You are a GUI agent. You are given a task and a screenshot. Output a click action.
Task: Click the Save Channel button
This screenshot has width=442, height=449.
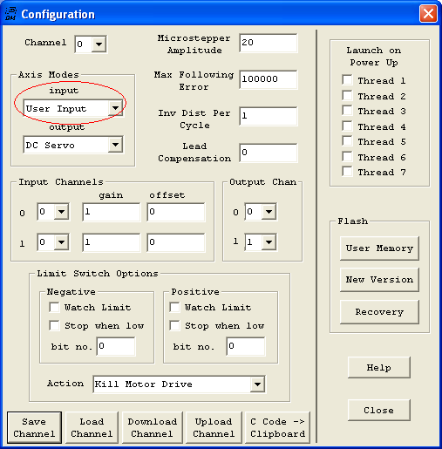(34, 427)
